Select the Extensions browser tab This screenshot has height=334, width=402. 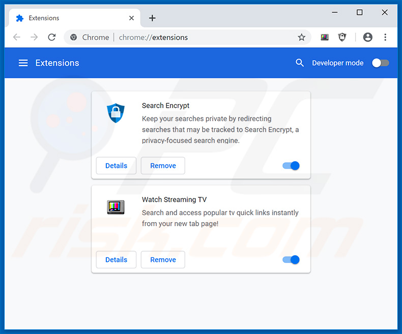[74, 18]
